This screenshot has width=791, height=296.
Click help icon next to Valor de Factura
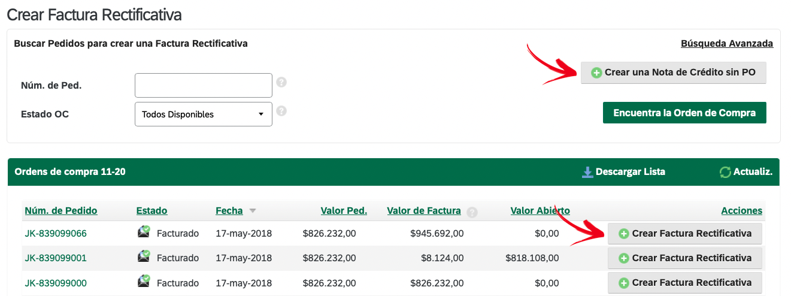click(x=472, y=212)
